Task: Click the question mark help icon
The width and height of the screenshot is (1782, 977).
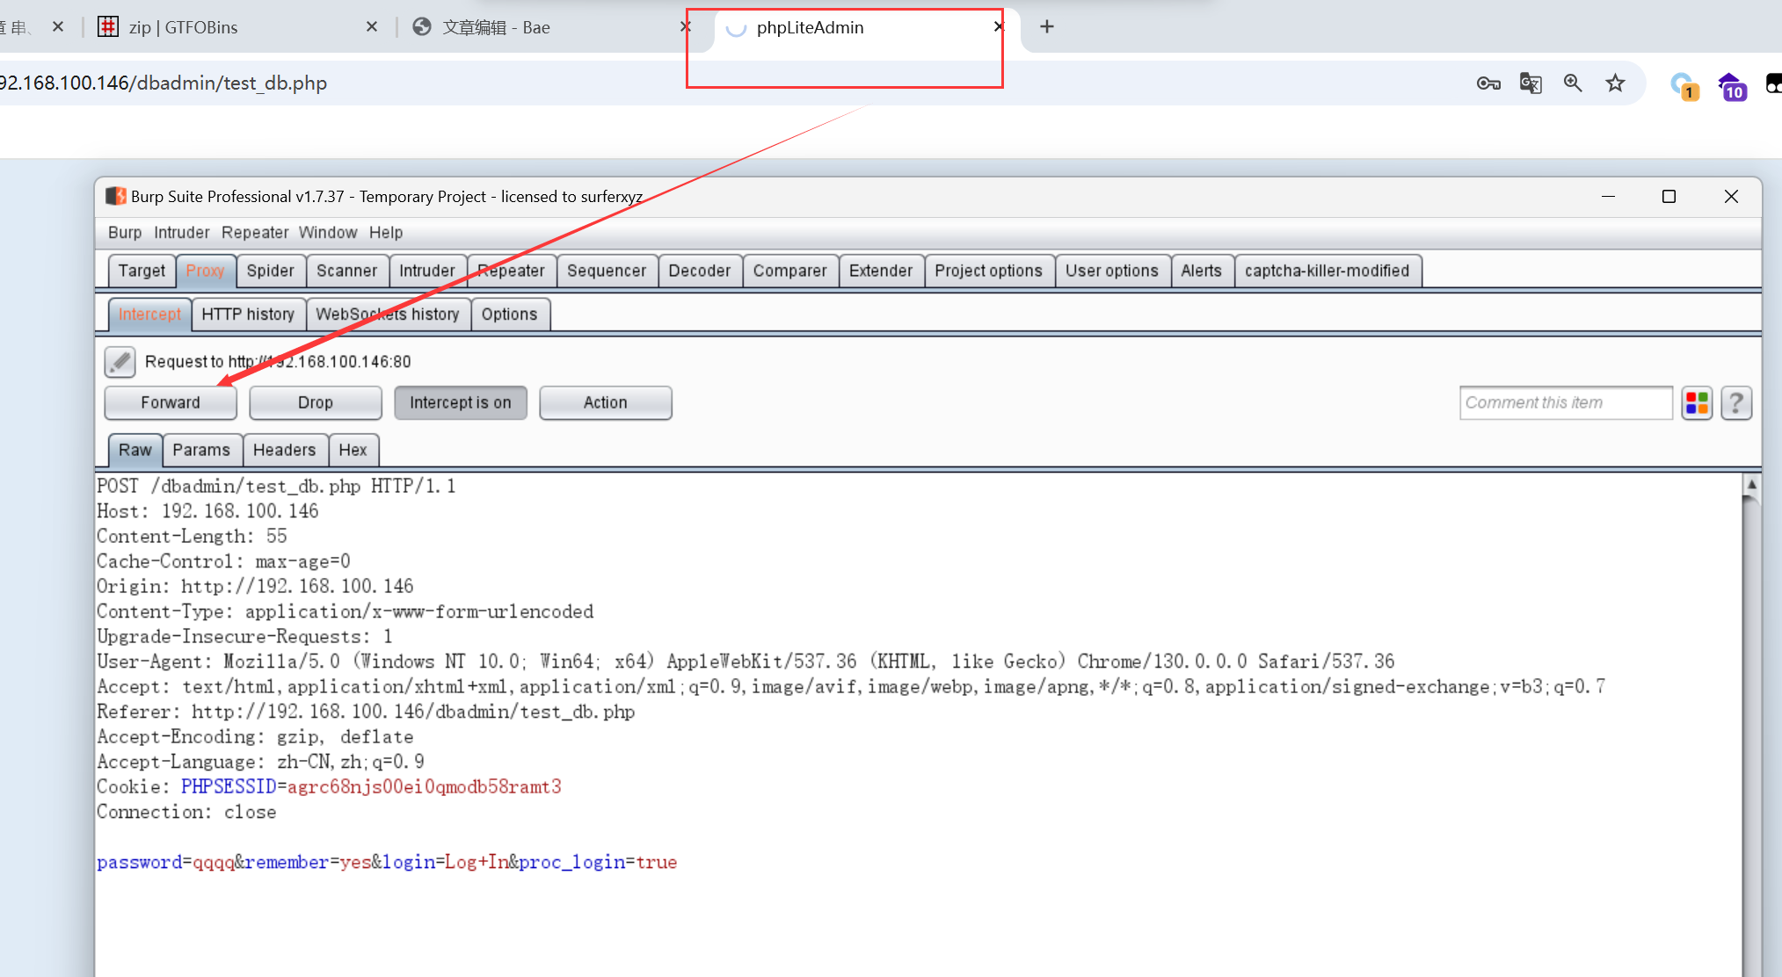Action: (x=1736, y=402)
